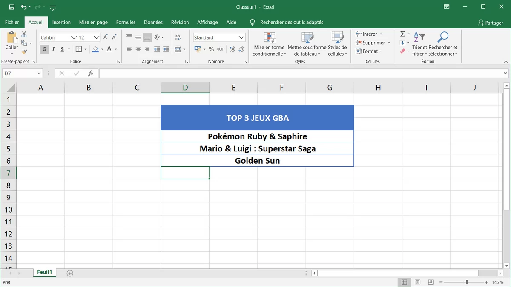Increase font size with the larger A icon
This screenshot has height=287, width=511.
106,37
